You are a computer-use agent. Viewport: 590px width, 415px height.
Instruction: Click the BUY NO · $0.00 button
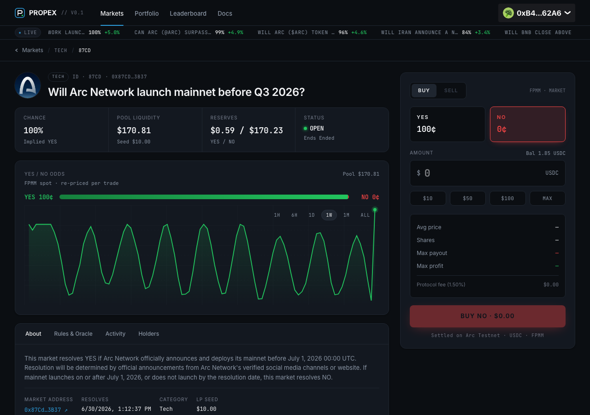point(488,316)
